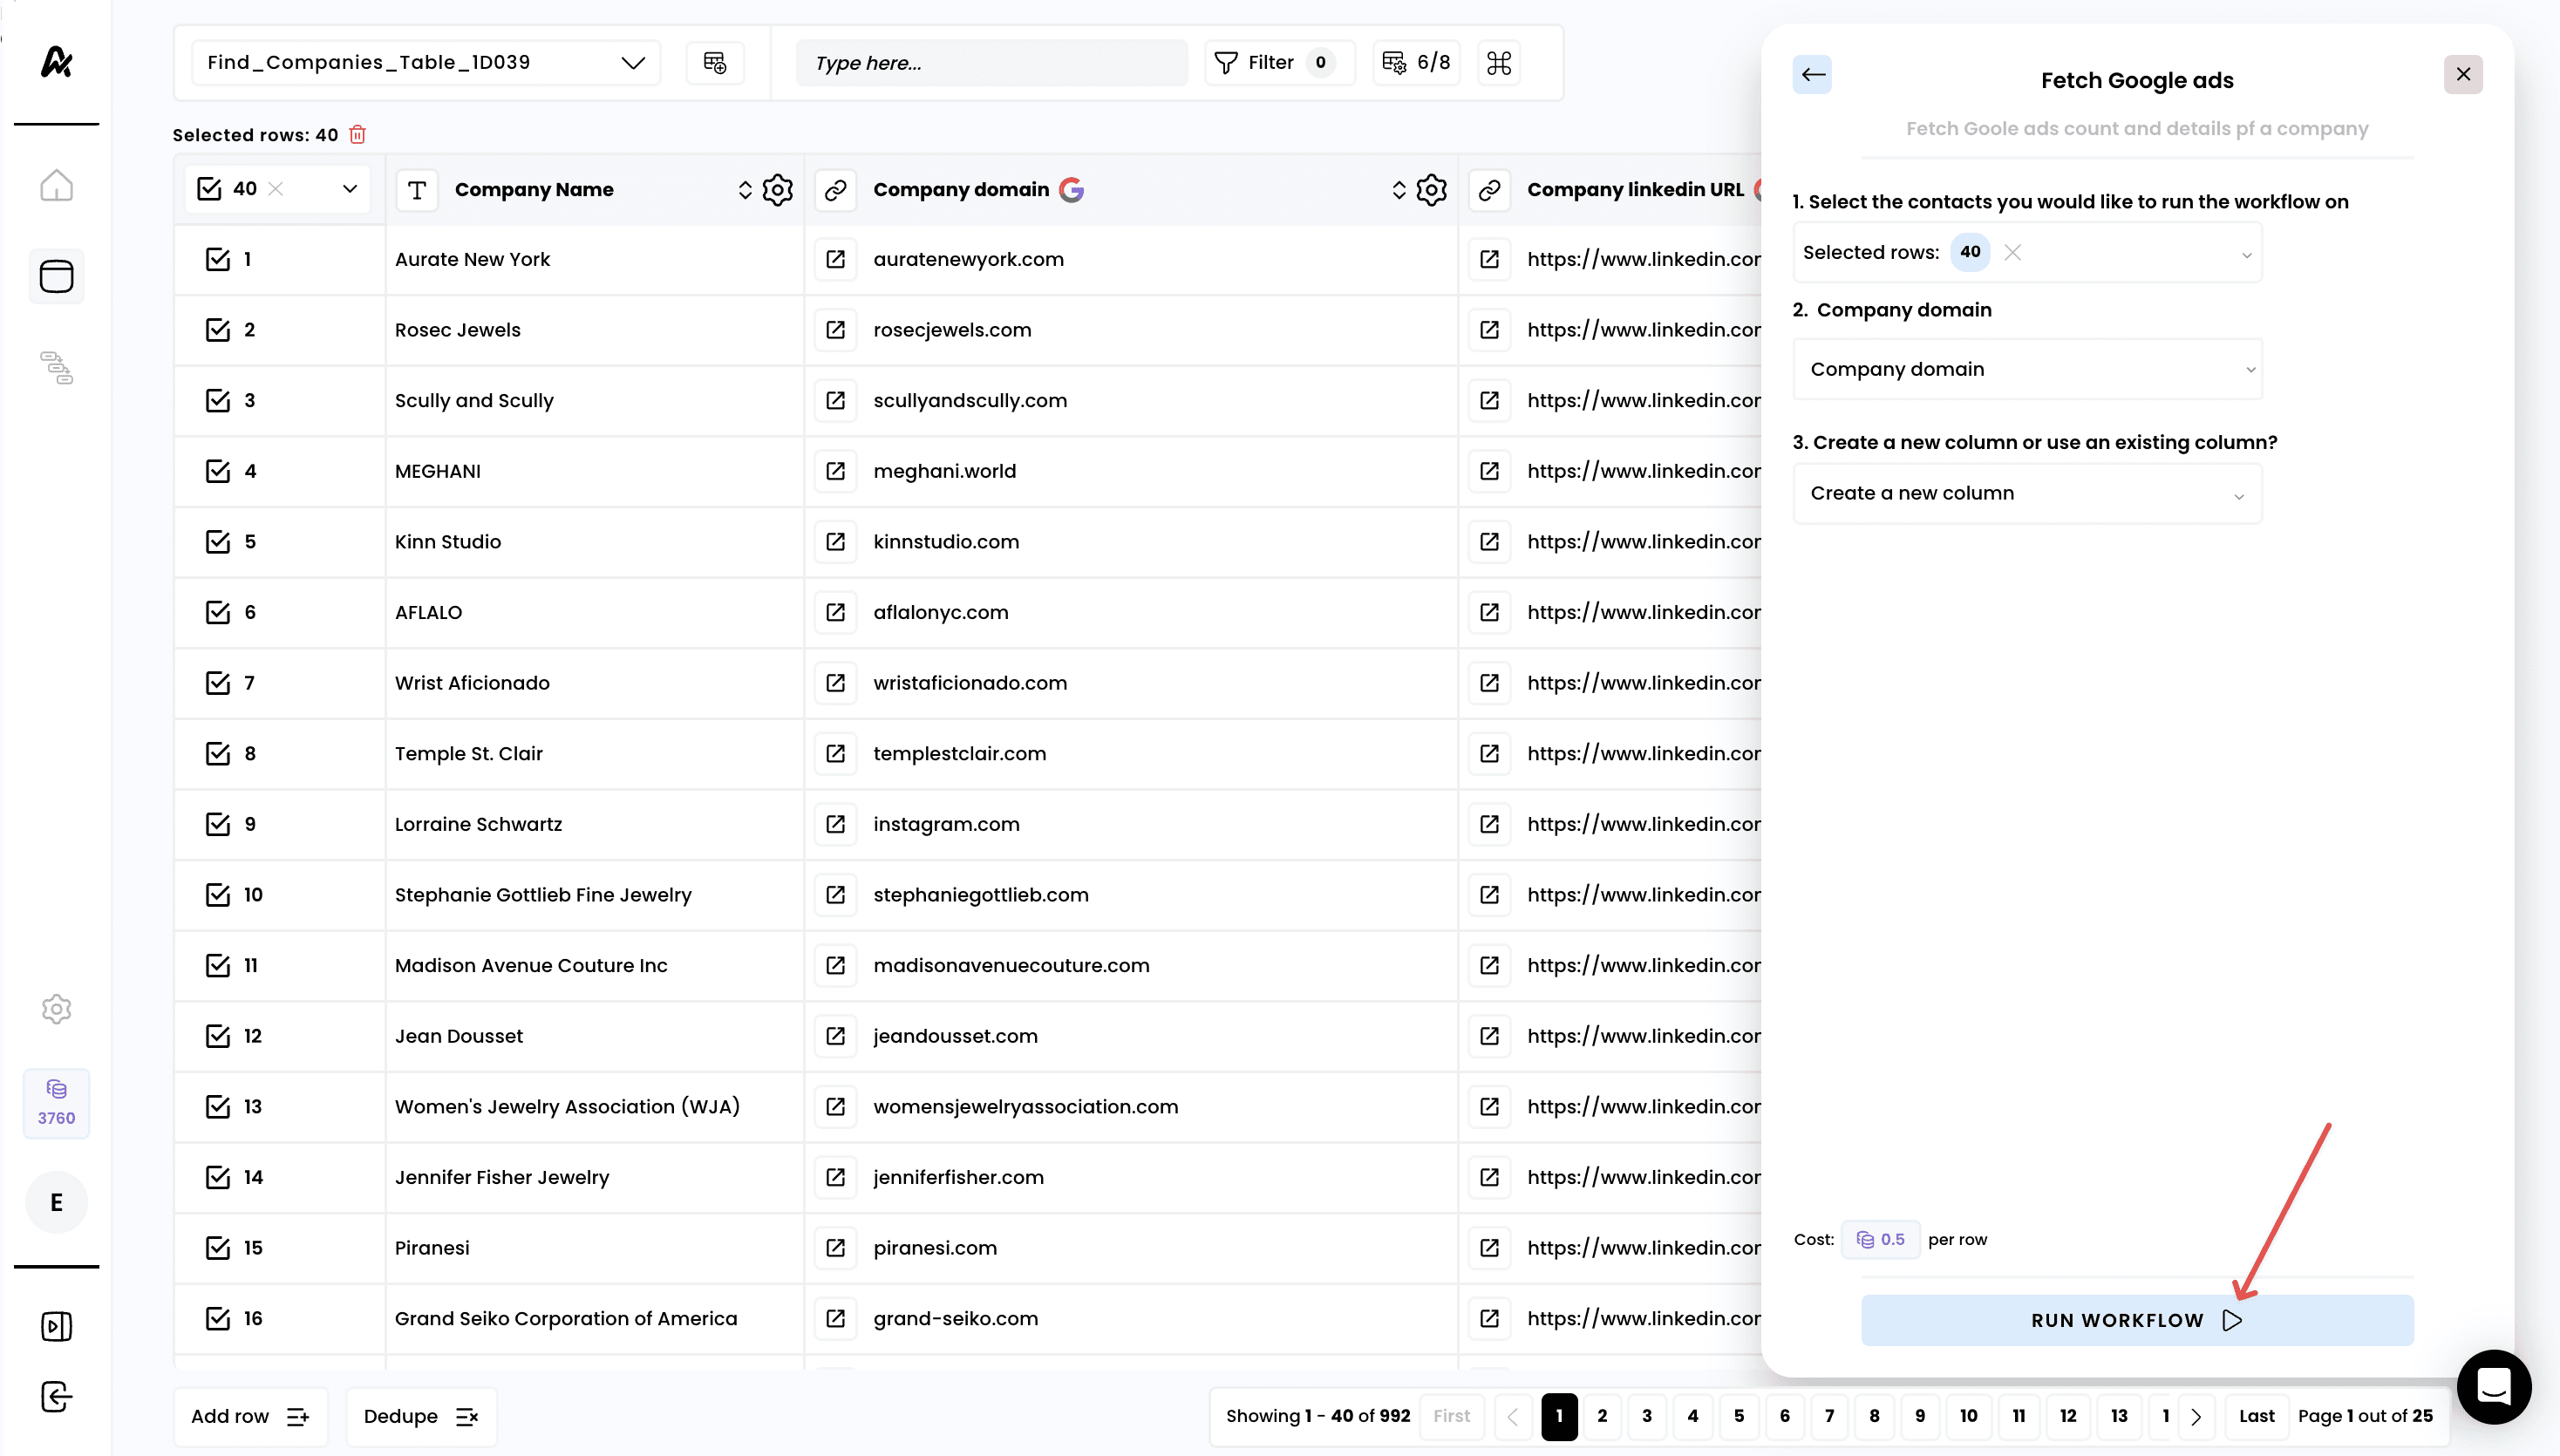The image size is (2560, 1456).
Task: Expand Create a new column dropdown
Action: click(2027, 493)
